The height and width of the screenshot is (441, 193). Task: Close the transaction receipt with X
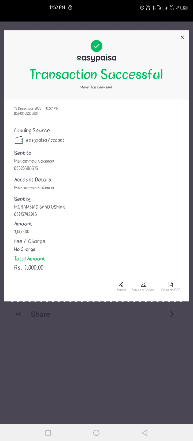tap(182, 37)
